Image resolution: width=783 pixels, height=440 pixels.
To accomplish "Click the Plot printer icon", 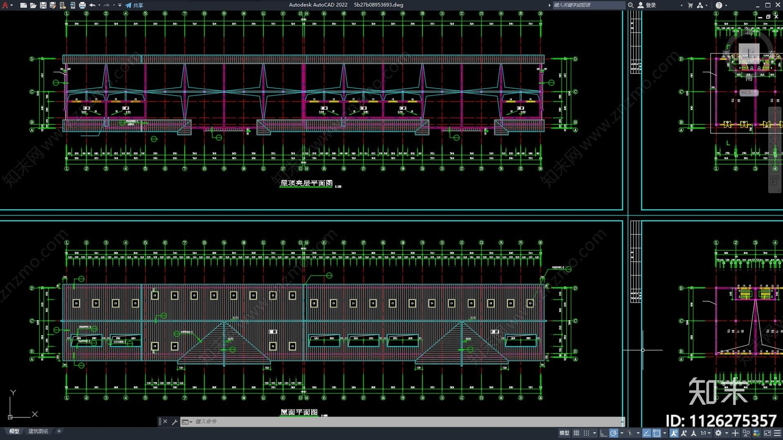I will [x=82, y=5].
